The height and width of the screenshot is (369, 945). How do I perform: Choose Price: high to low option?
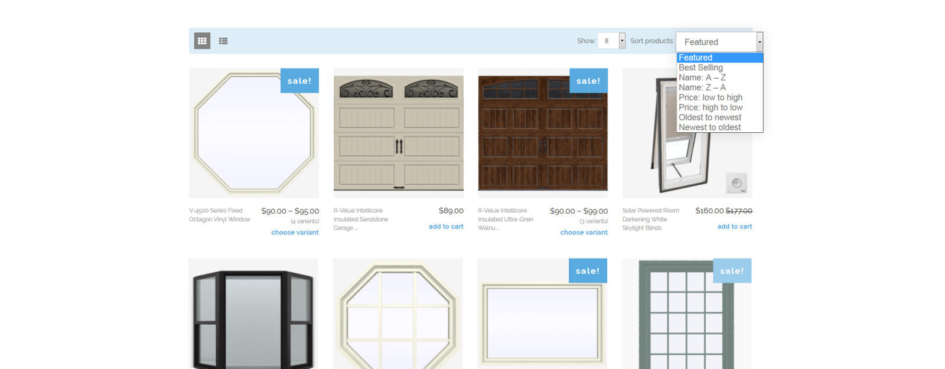pos(710,108)
